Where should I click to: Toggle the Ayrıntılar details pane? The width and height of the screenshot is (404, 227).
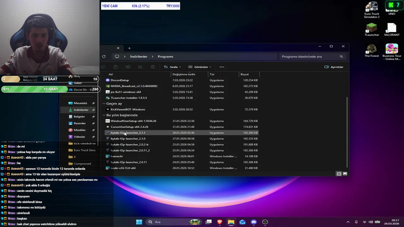(x=334, y=67)
